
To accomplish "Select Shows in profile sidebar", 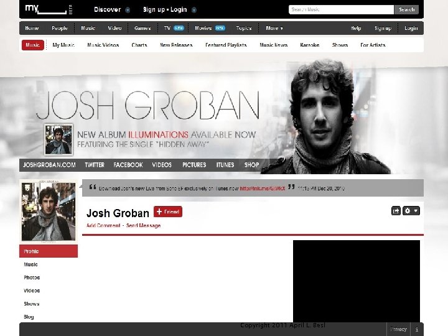I will [32, 304].
